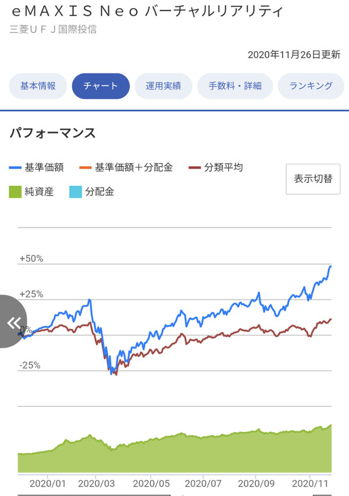Toggle the 基準価額 legend series
The width and height of the screenshot is (349, 496).
point(37,168)
